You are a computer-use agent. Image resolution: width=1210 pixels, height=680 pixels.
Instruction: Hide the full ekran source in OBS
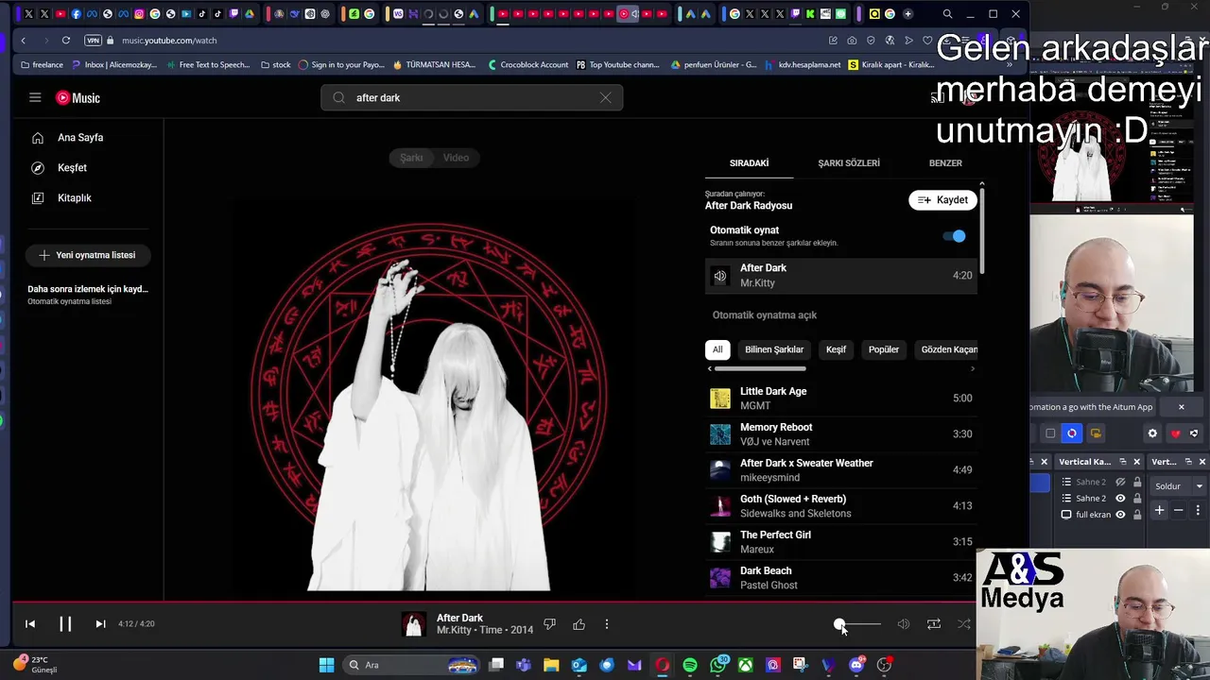1120,515
